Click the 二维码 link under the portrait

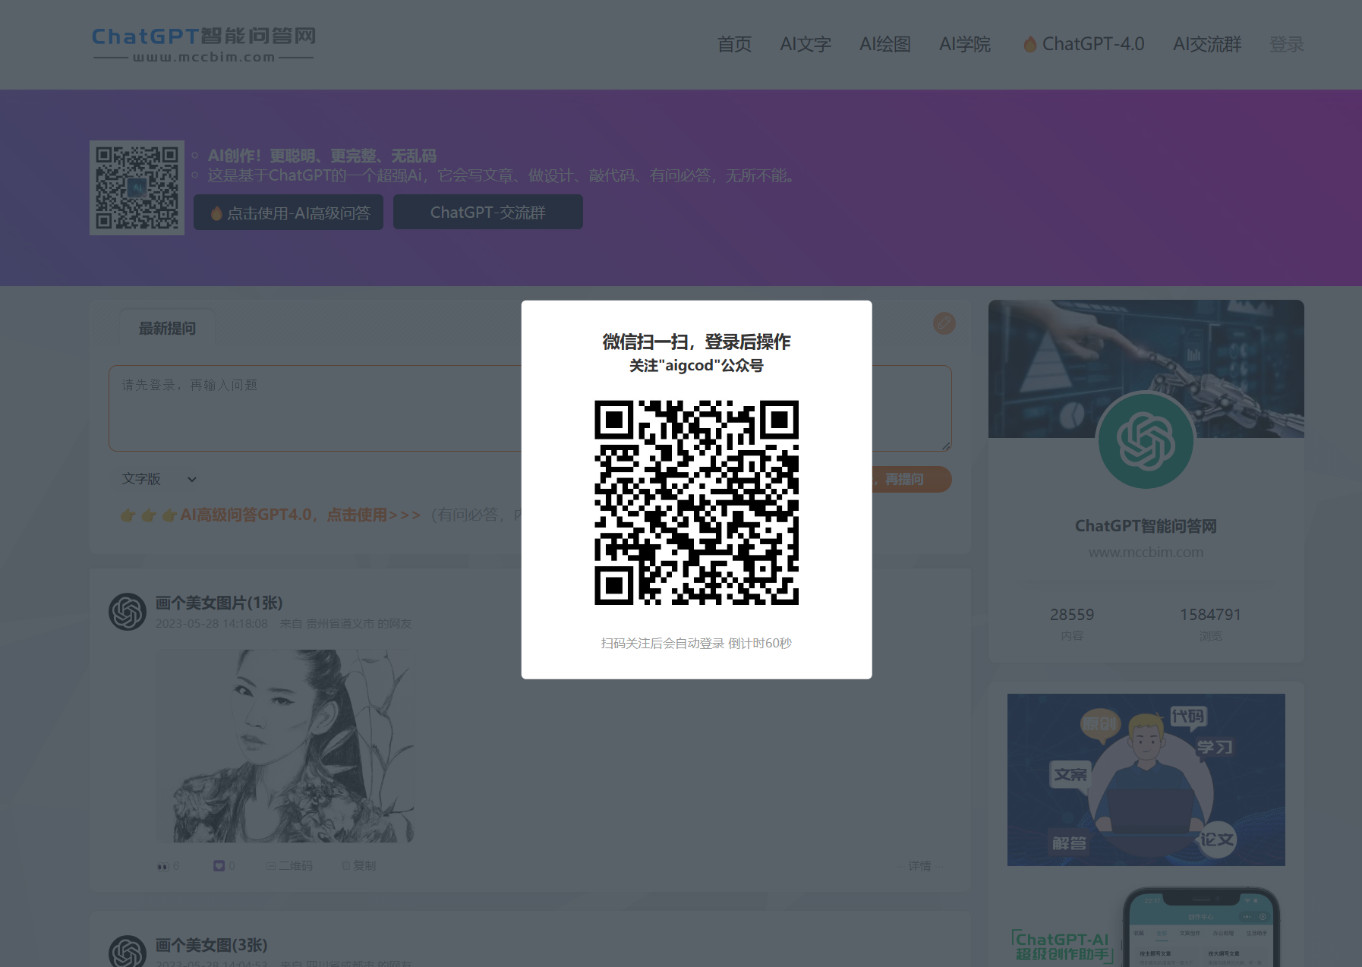tap(289, 866)
